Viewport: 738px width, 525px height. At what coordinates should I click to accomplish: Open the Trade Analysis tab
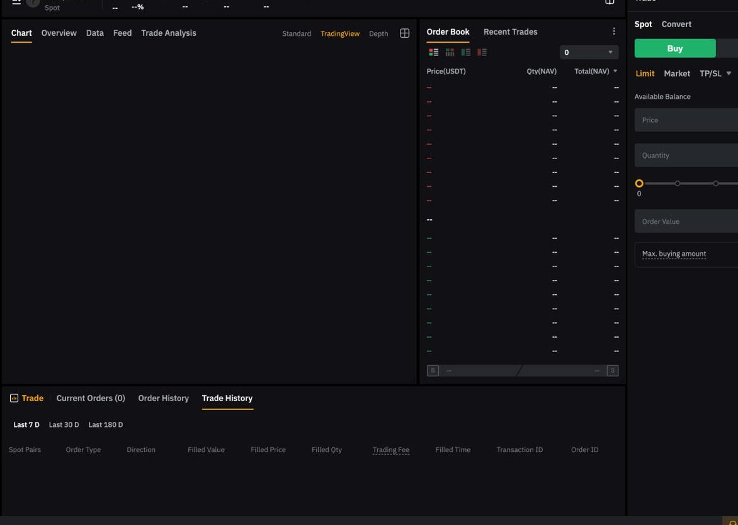pyautogui.click(x=169, y=33)
